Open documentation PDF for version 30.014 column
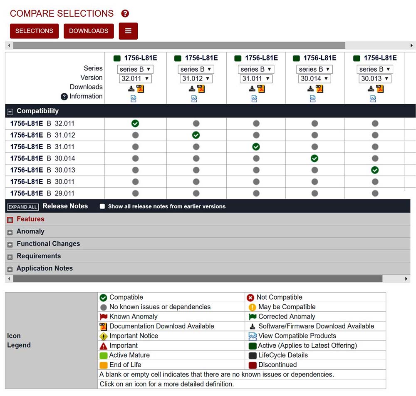 pyautogui.click(x=319, y=88)
